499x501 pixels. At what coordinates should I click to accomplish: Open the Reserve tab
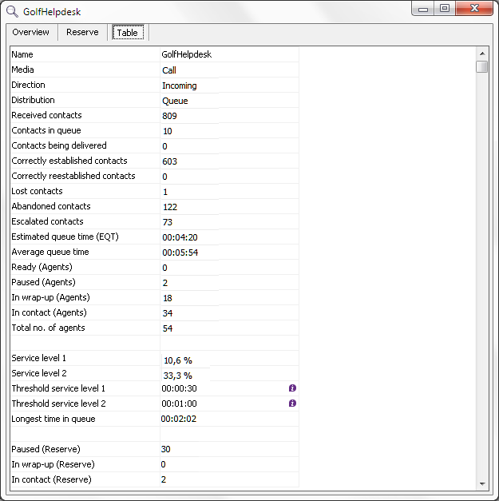pyautogui.click(x=82, y=33)
